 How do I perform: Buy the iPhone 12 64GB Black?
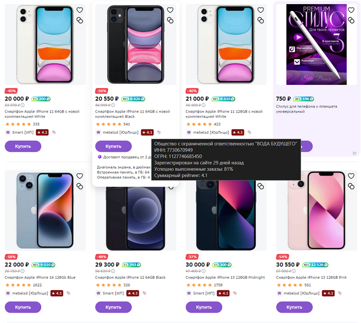coord(113,307)
